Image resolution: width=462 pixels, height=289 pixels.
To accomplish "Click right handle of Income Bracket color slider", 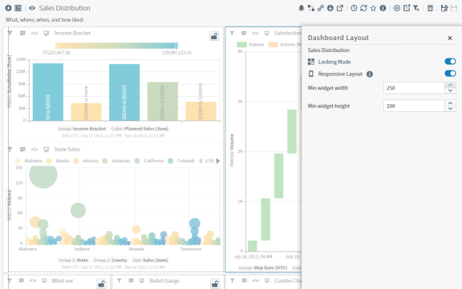I will tap(176, 46).
